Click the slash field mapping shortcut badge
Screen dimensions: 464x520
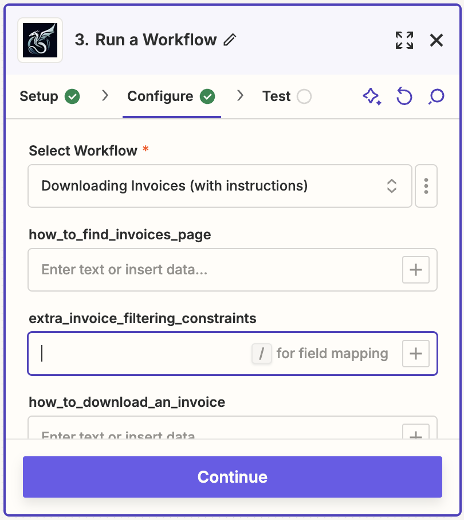pos(261,354)
